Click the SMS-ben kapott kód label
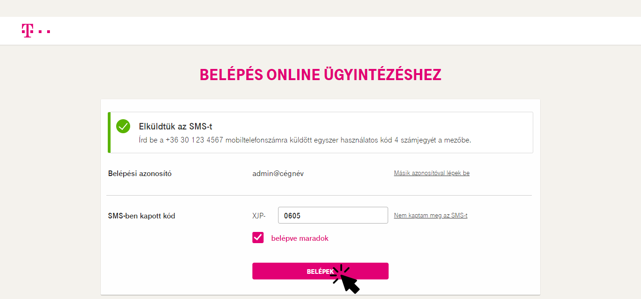 point(142,216)
